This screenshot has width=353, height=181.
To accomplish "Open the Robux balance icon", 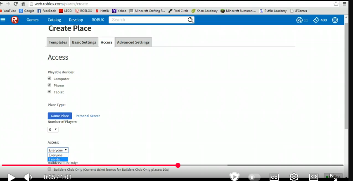I will (299, 20).
